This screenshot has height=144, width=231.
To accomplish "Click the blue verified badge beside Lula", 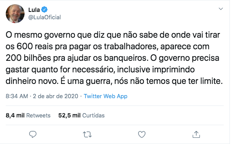I will [44, 10].
